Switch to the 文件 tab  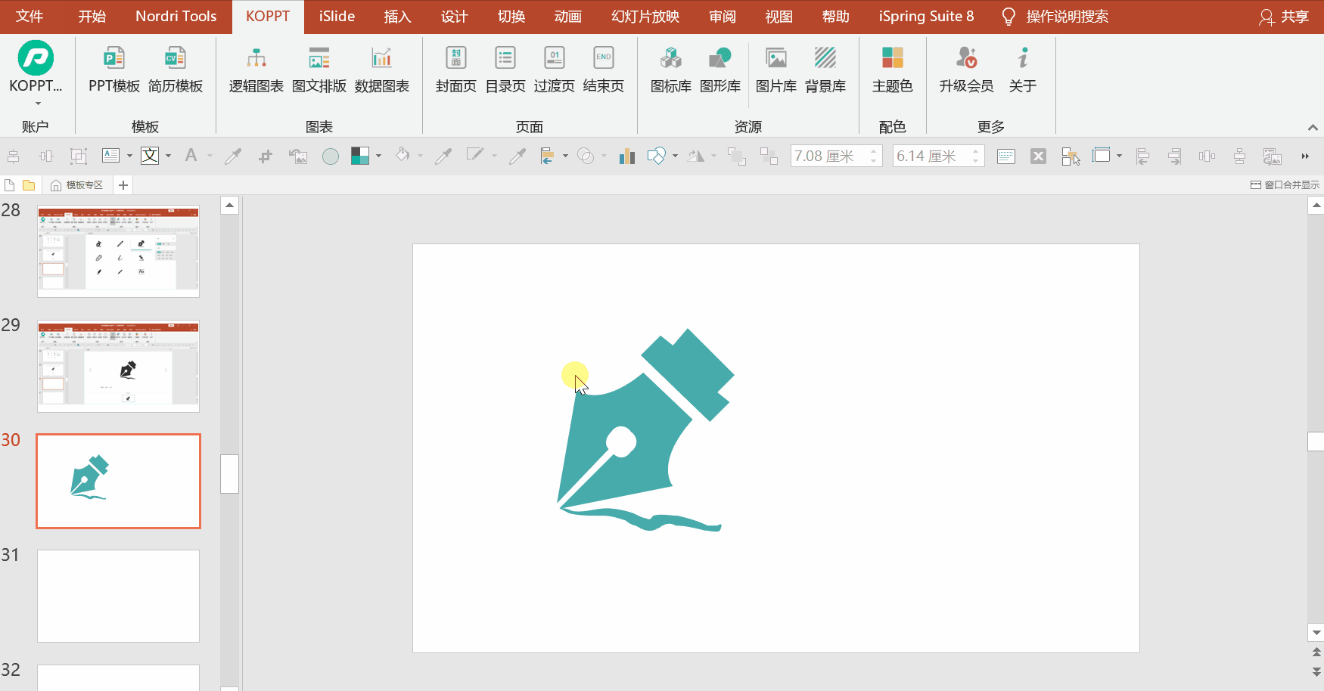pos(30,17)
